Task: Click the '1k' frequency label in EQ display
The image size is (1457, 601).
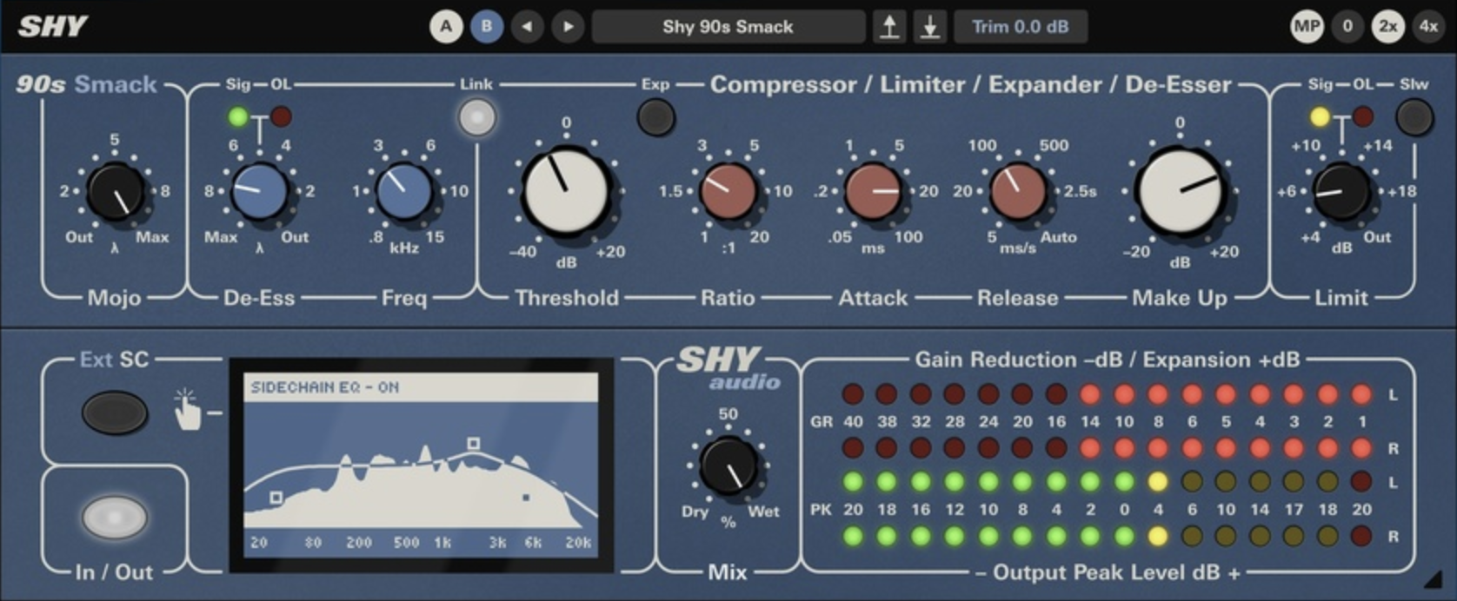Action: pos(442,543)
